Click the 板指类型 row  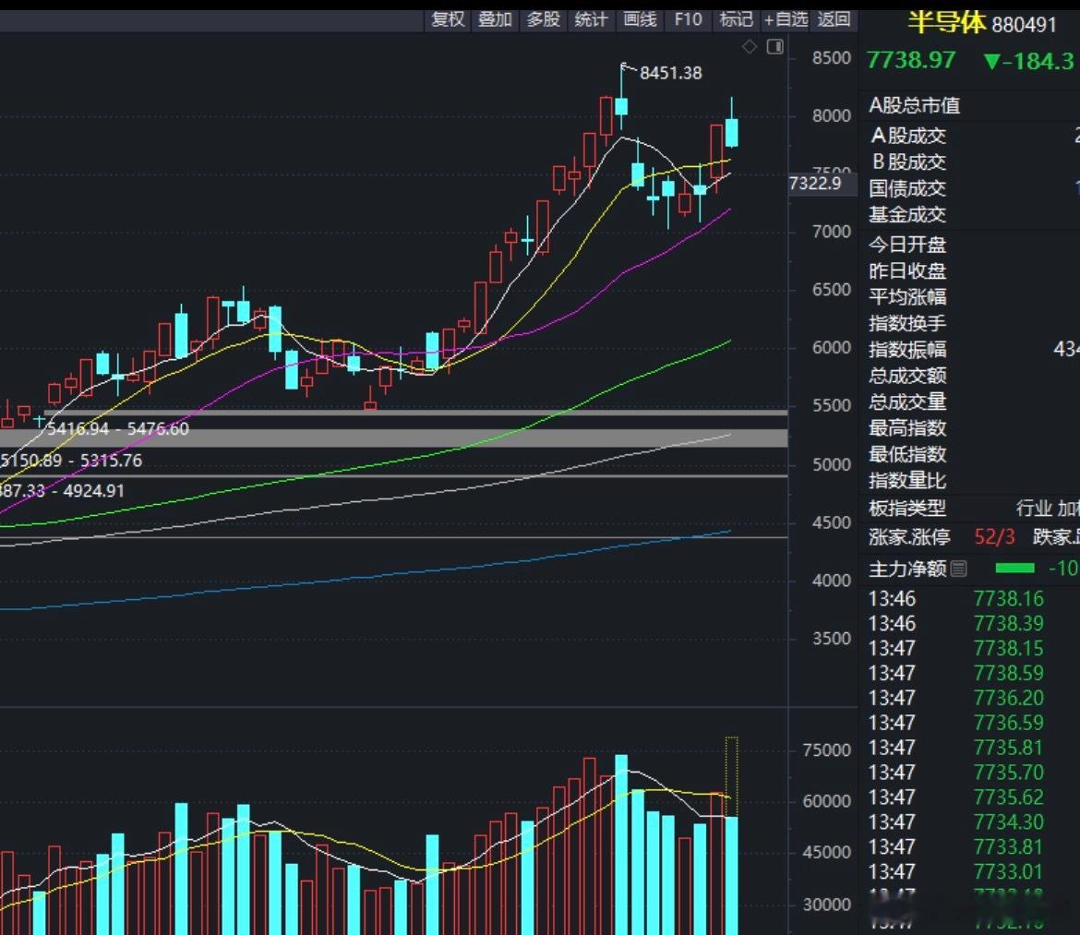pos(970,509)
